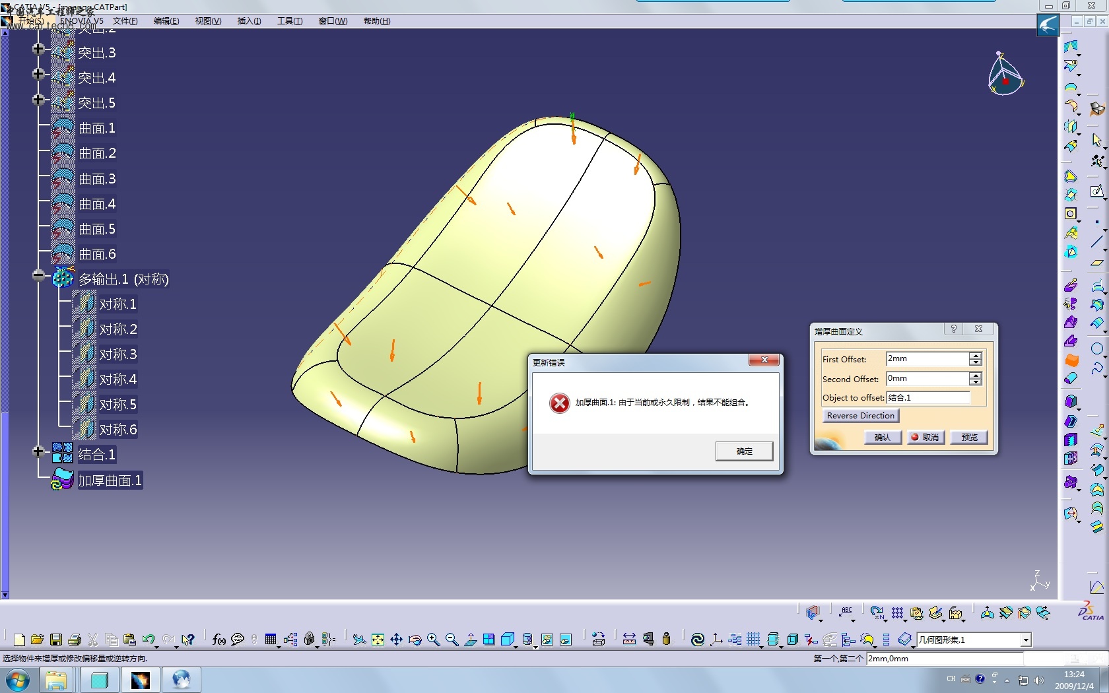Click the Axis System icon
This screenshot has width=1109, height=693.
pyautogui.click(x=716, y=640)
